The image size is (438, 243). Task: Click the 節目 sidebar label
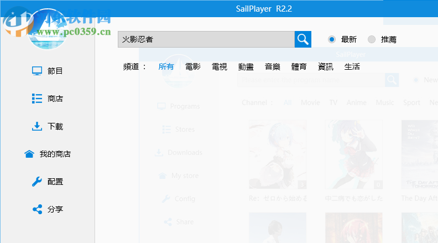(55, 71)
